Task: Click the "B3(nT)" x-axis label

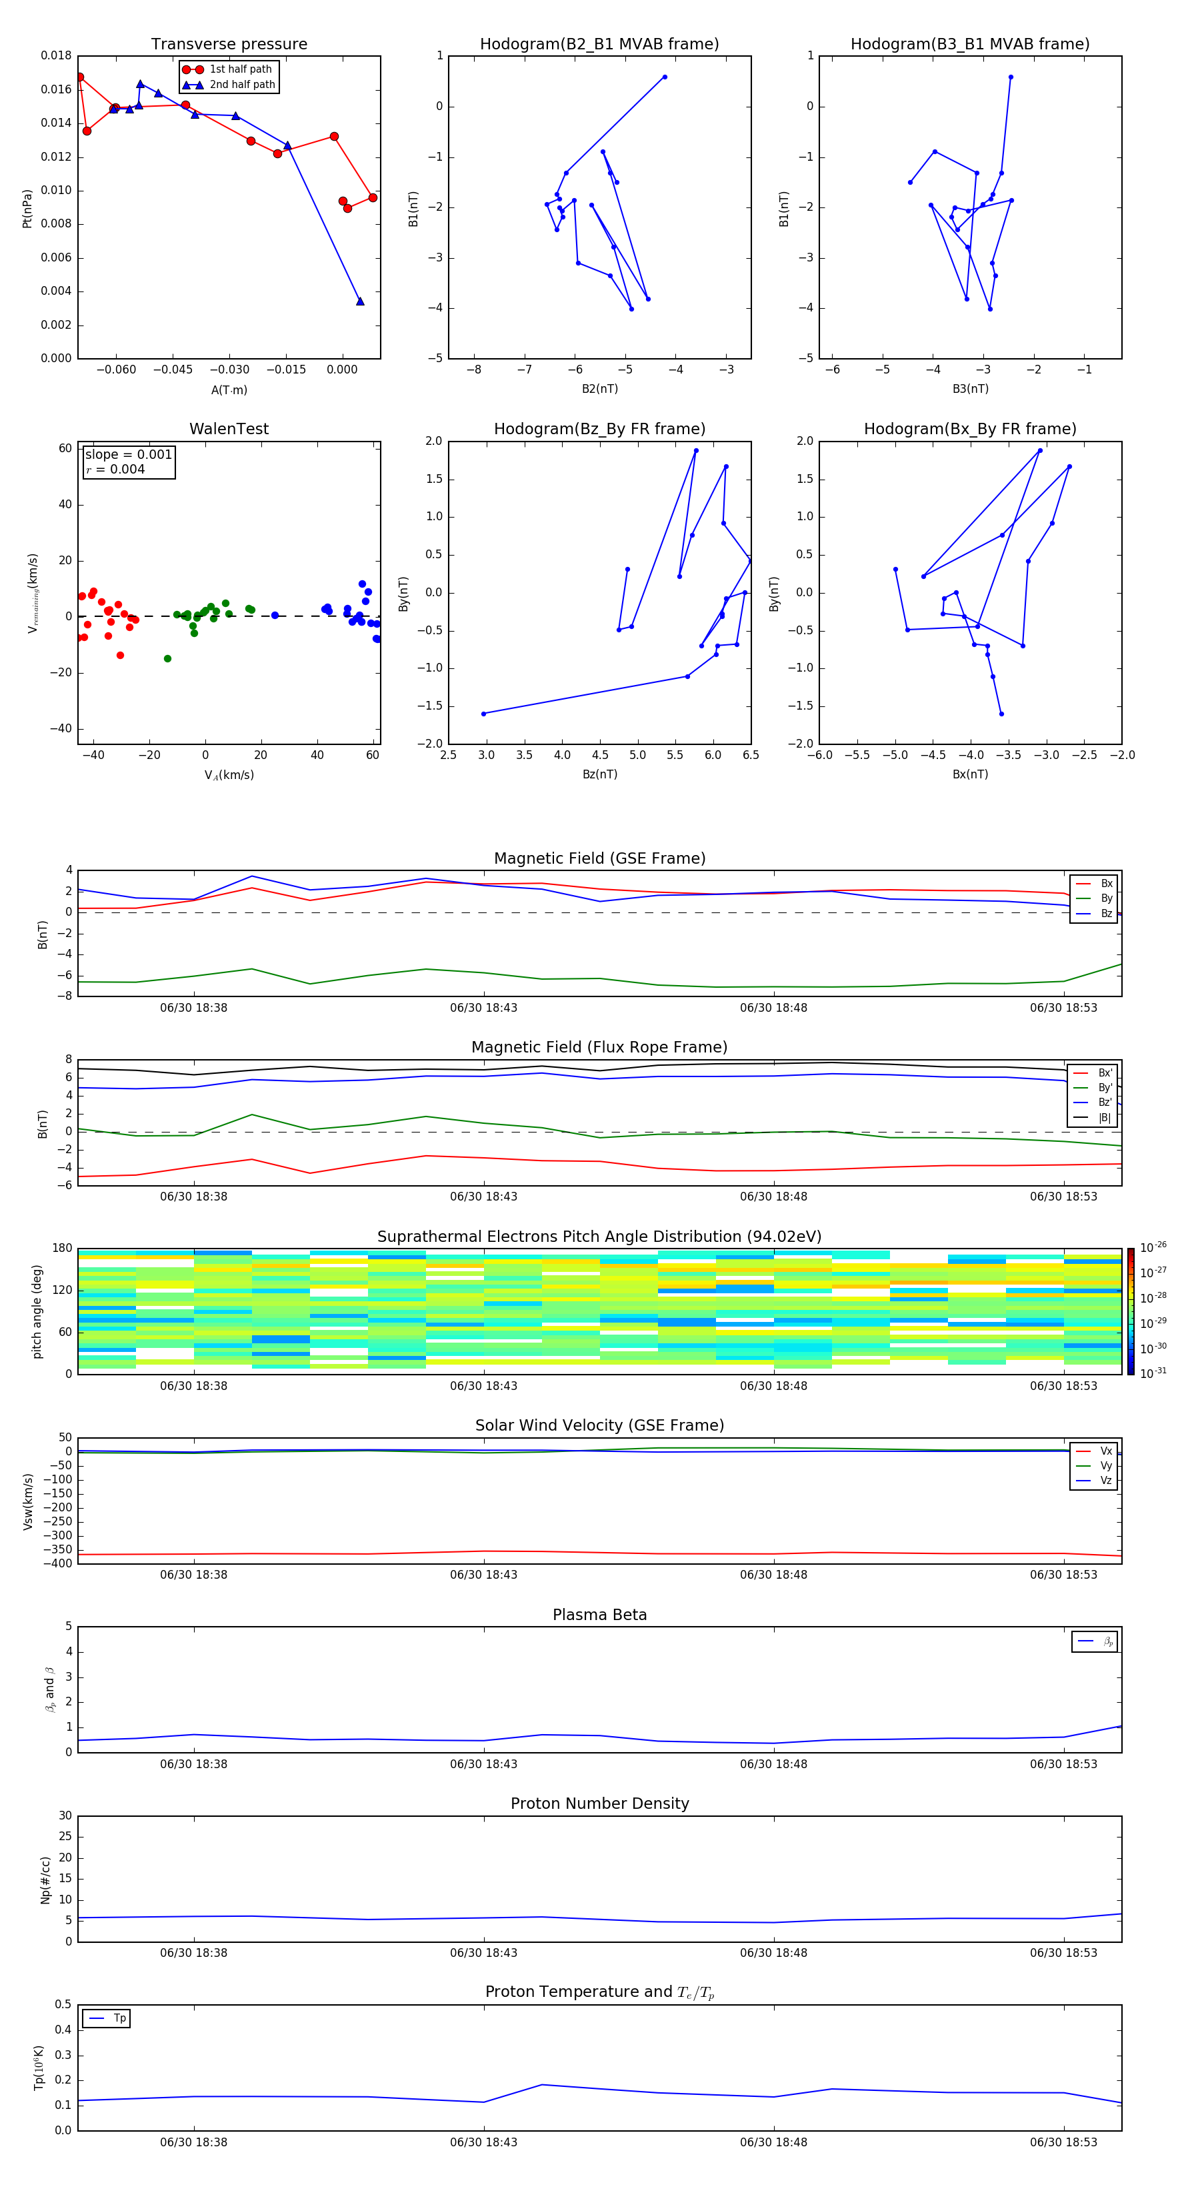Action: pyautogui.click(x=970, y=389)
